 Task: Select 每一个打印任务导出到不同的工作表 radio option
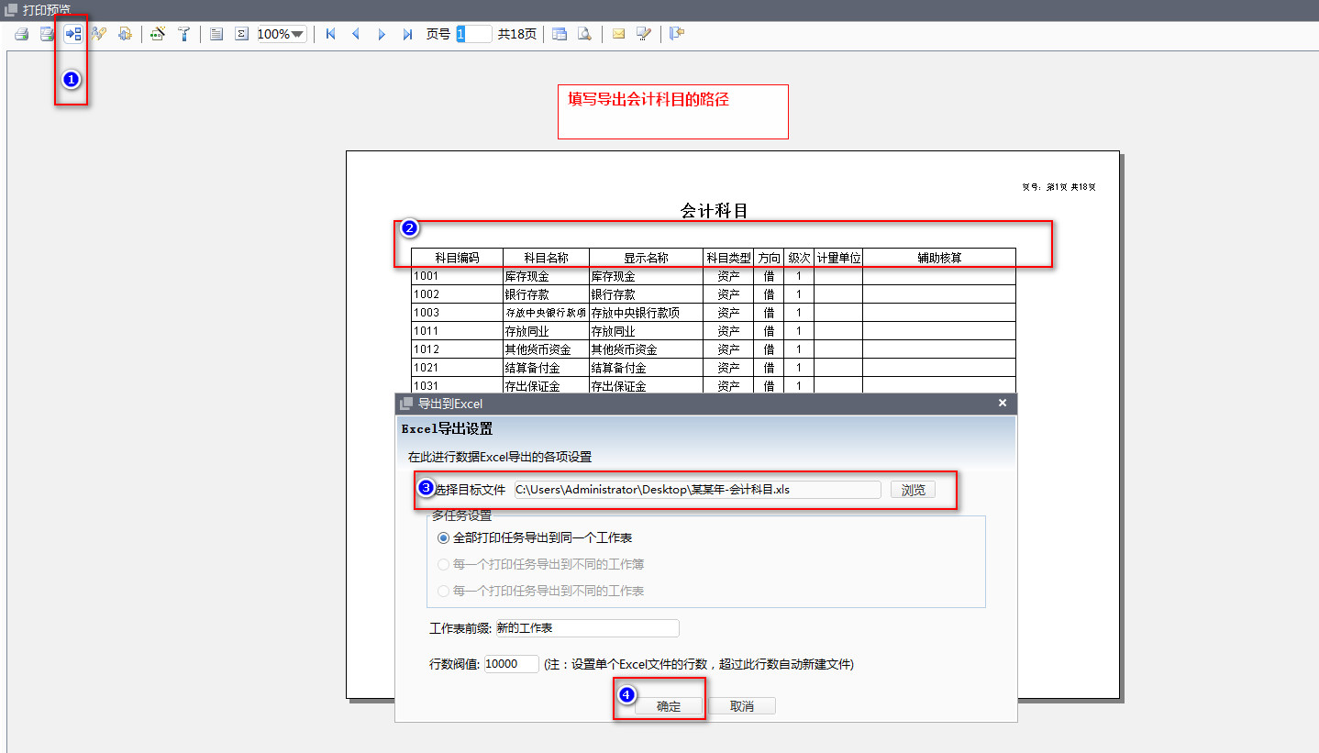point(444,592)
